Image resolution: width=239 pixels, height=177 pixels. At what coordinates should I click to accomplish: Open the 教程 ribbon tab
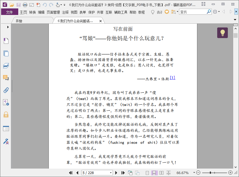pyautogui.click(x=141, y=12)
